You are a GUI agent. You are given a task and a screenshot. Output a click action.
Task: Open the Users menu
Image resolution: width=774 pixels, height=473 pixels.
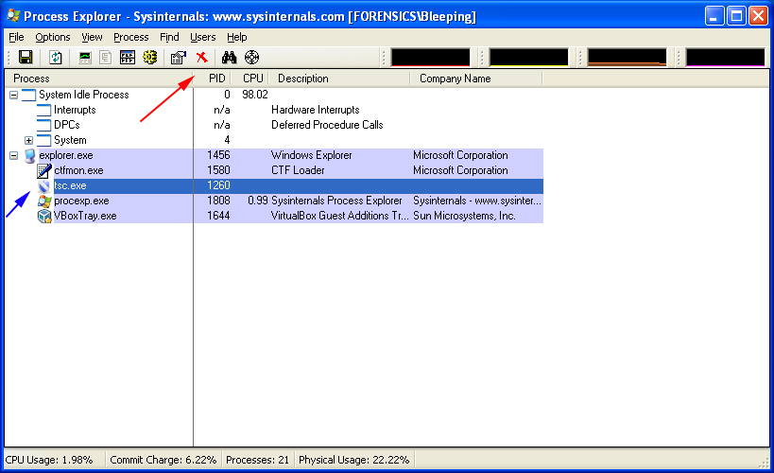pyautogui.click(x=203, y=37)
